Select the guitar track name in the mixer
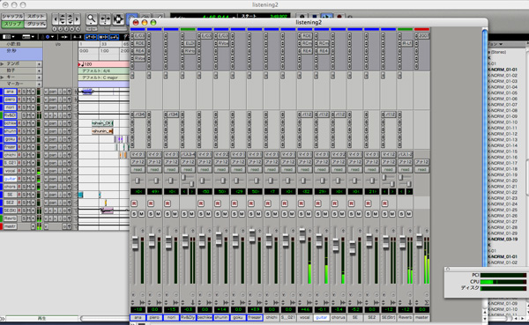This screenshot has height=325, width=529. point(322,318)
